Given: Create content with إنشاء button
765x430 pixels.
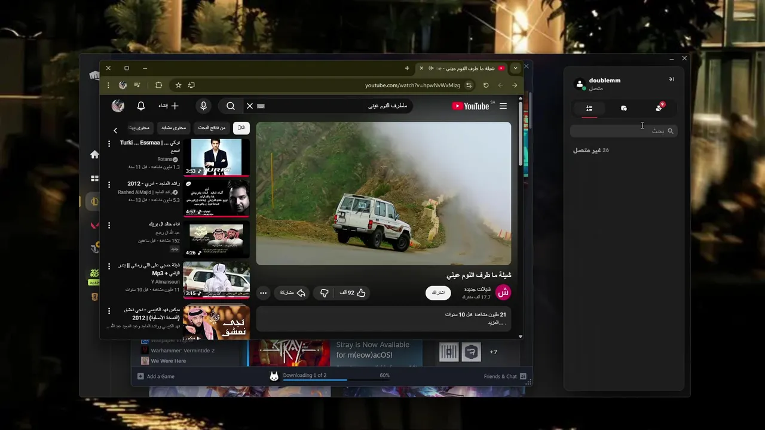Looking at the screenshot, I should (x=169, y=106).
